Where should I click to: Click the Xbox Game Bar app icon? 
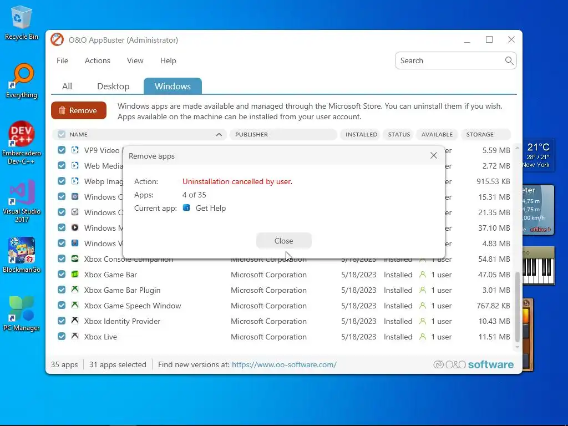click(x=75, y=274)
